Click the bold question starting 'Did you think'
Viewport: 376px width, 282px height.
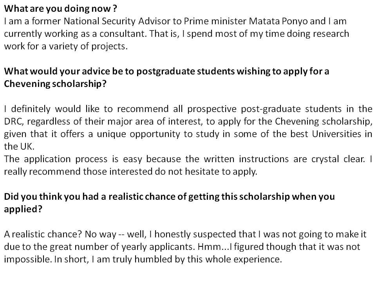169,203
